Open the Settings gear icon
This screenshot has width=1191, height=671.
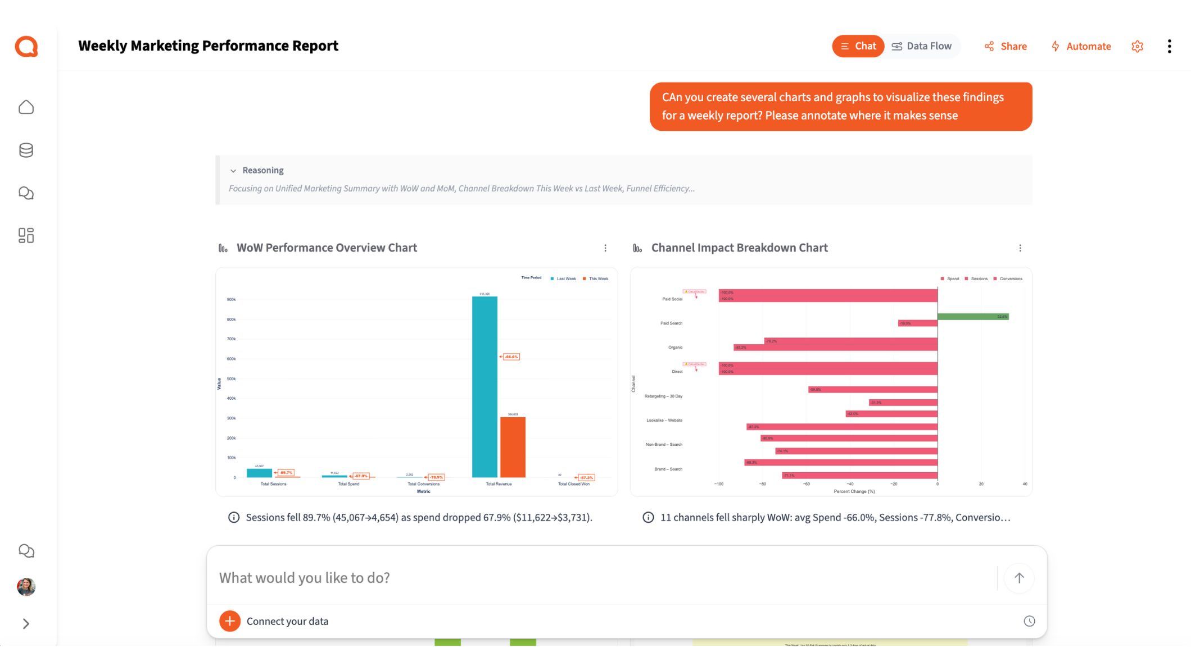pos(1138,46)
